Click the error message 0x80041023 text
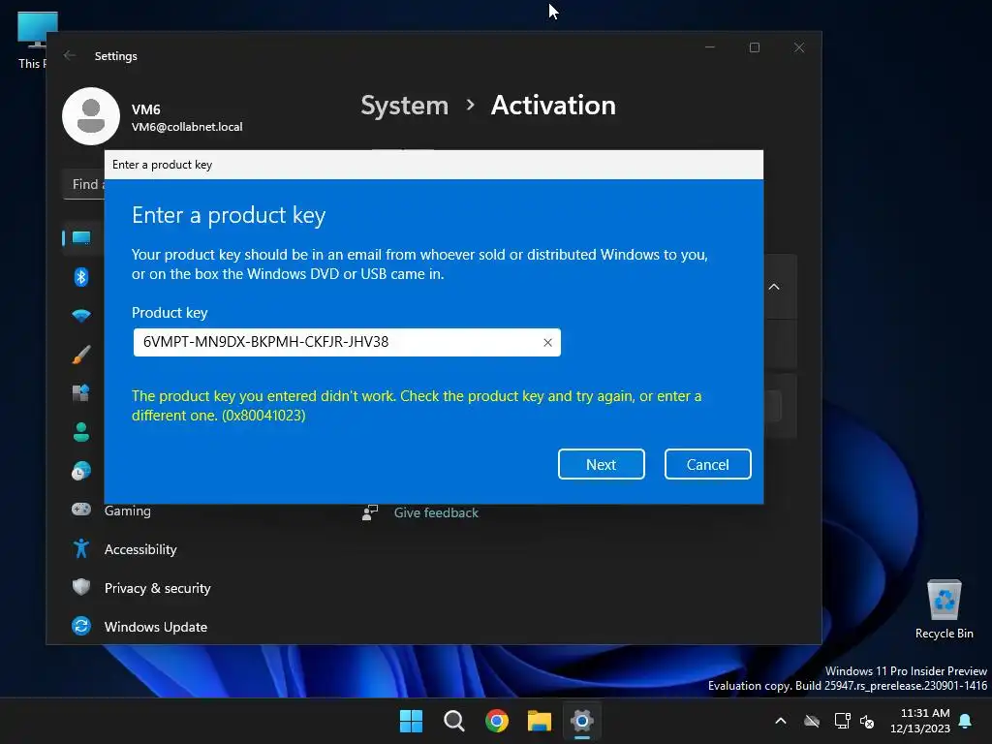Viewport: 992px width, 744px height. pos(417,406)
